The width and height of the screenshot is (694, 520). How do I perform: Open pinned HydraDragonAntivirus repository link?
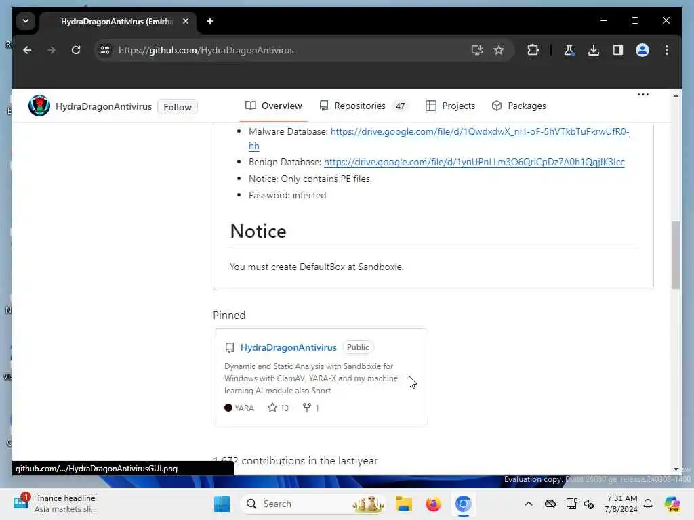[288, 347]
